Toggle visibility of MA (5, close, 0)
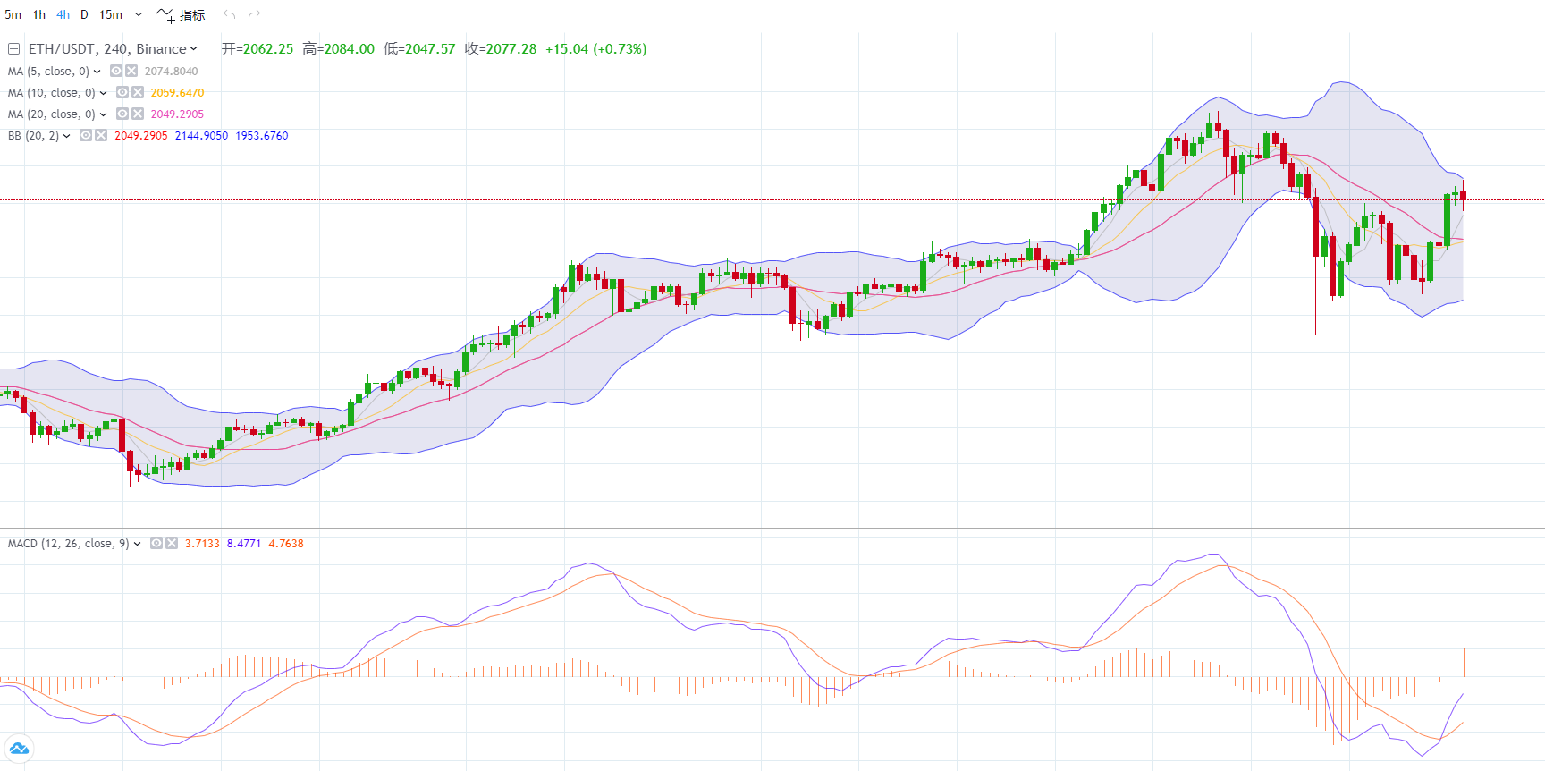This screenshot has width=1545, height=771. 116,71
